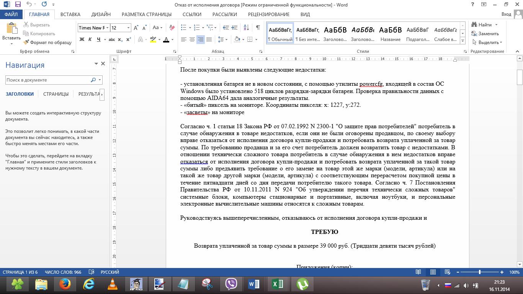The image size is (523, 294).
Task: Align text to the right
Action: [x=200, y=39]
